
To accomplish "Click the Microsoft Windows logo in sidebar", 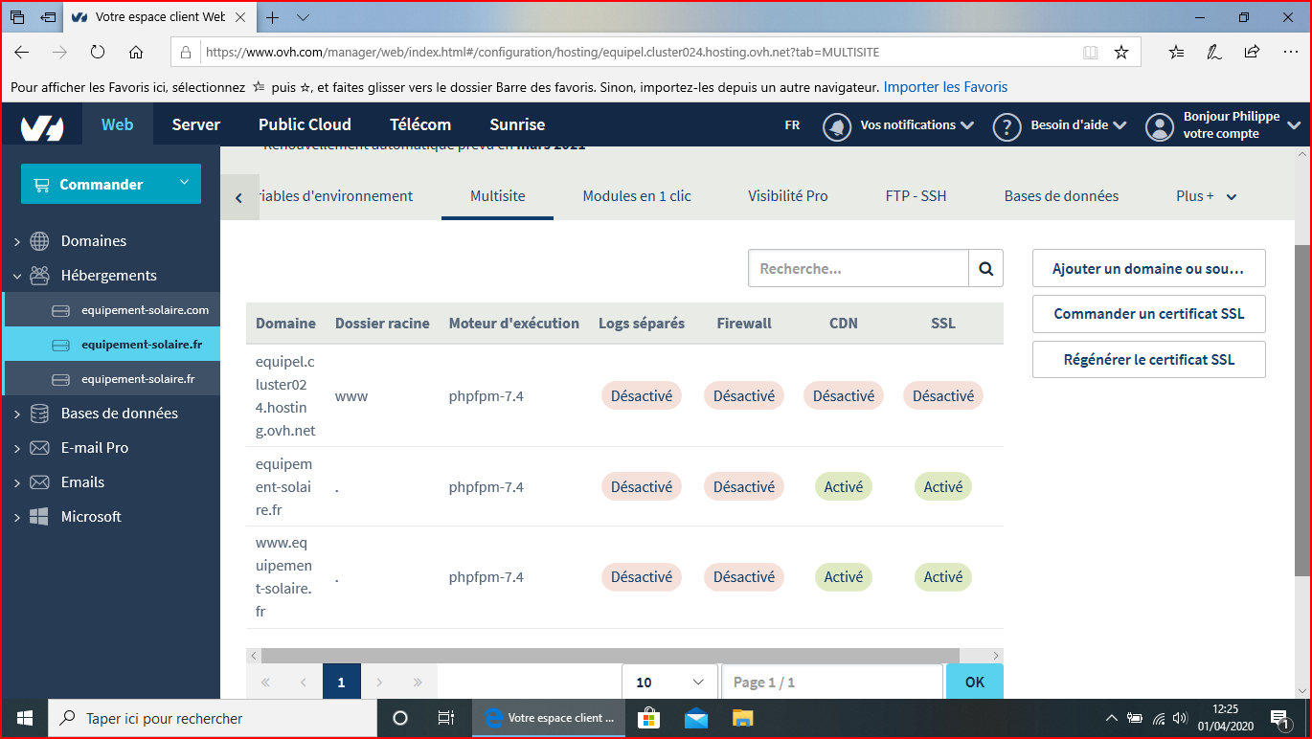I will pyautogui.click(x=39, y=517).
